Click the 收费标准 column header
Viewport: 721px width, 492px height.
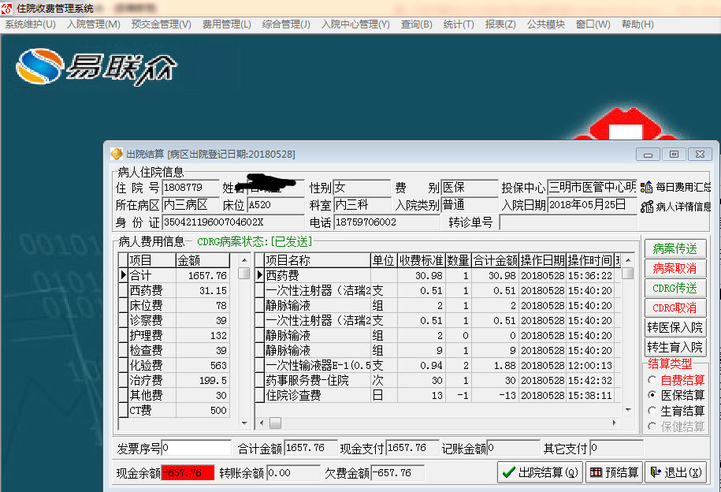421,260
